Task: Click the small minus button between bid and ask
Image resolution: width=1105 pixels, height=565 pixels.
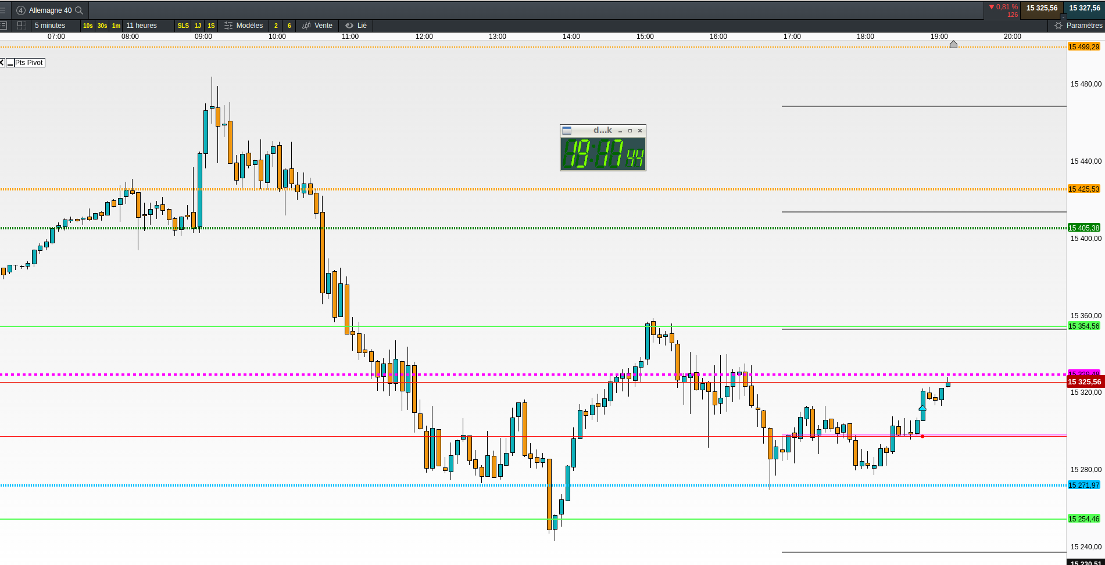Action: tap(1063, 16)
